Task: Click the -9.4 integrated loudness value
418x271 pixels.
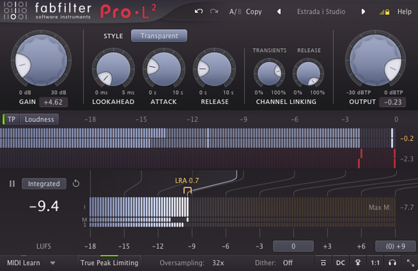Action: [44, 206]
